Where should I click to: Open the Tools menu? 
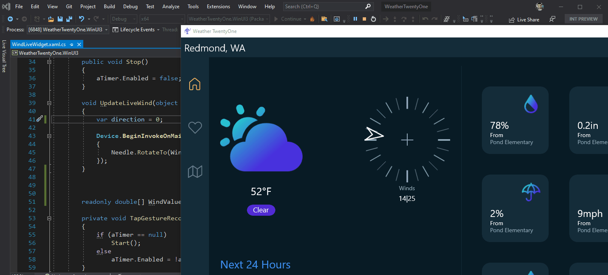pyautogui.click(x=193, y=7)
